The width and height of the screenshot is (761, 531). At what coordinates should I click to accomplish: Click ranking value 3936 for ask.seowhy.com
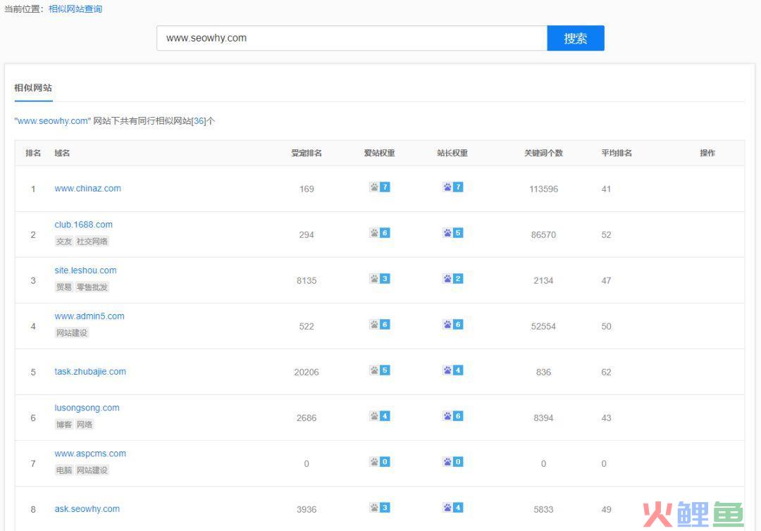pyautogui.click(x=307, y=510)
